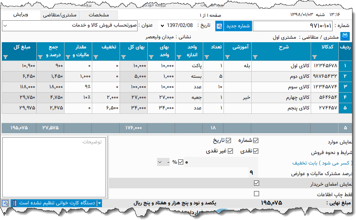356x220 pixels.
Task: Switch to the مشتری/متقاضی tab
Action: click(x=59, y=15)
